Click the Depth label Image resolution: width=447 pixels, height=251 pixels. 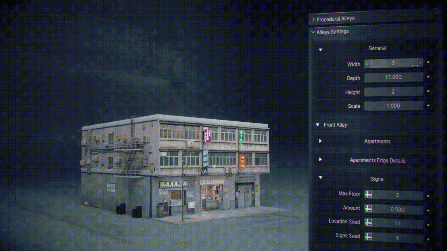pyautogui.click(x=353, y=78)
